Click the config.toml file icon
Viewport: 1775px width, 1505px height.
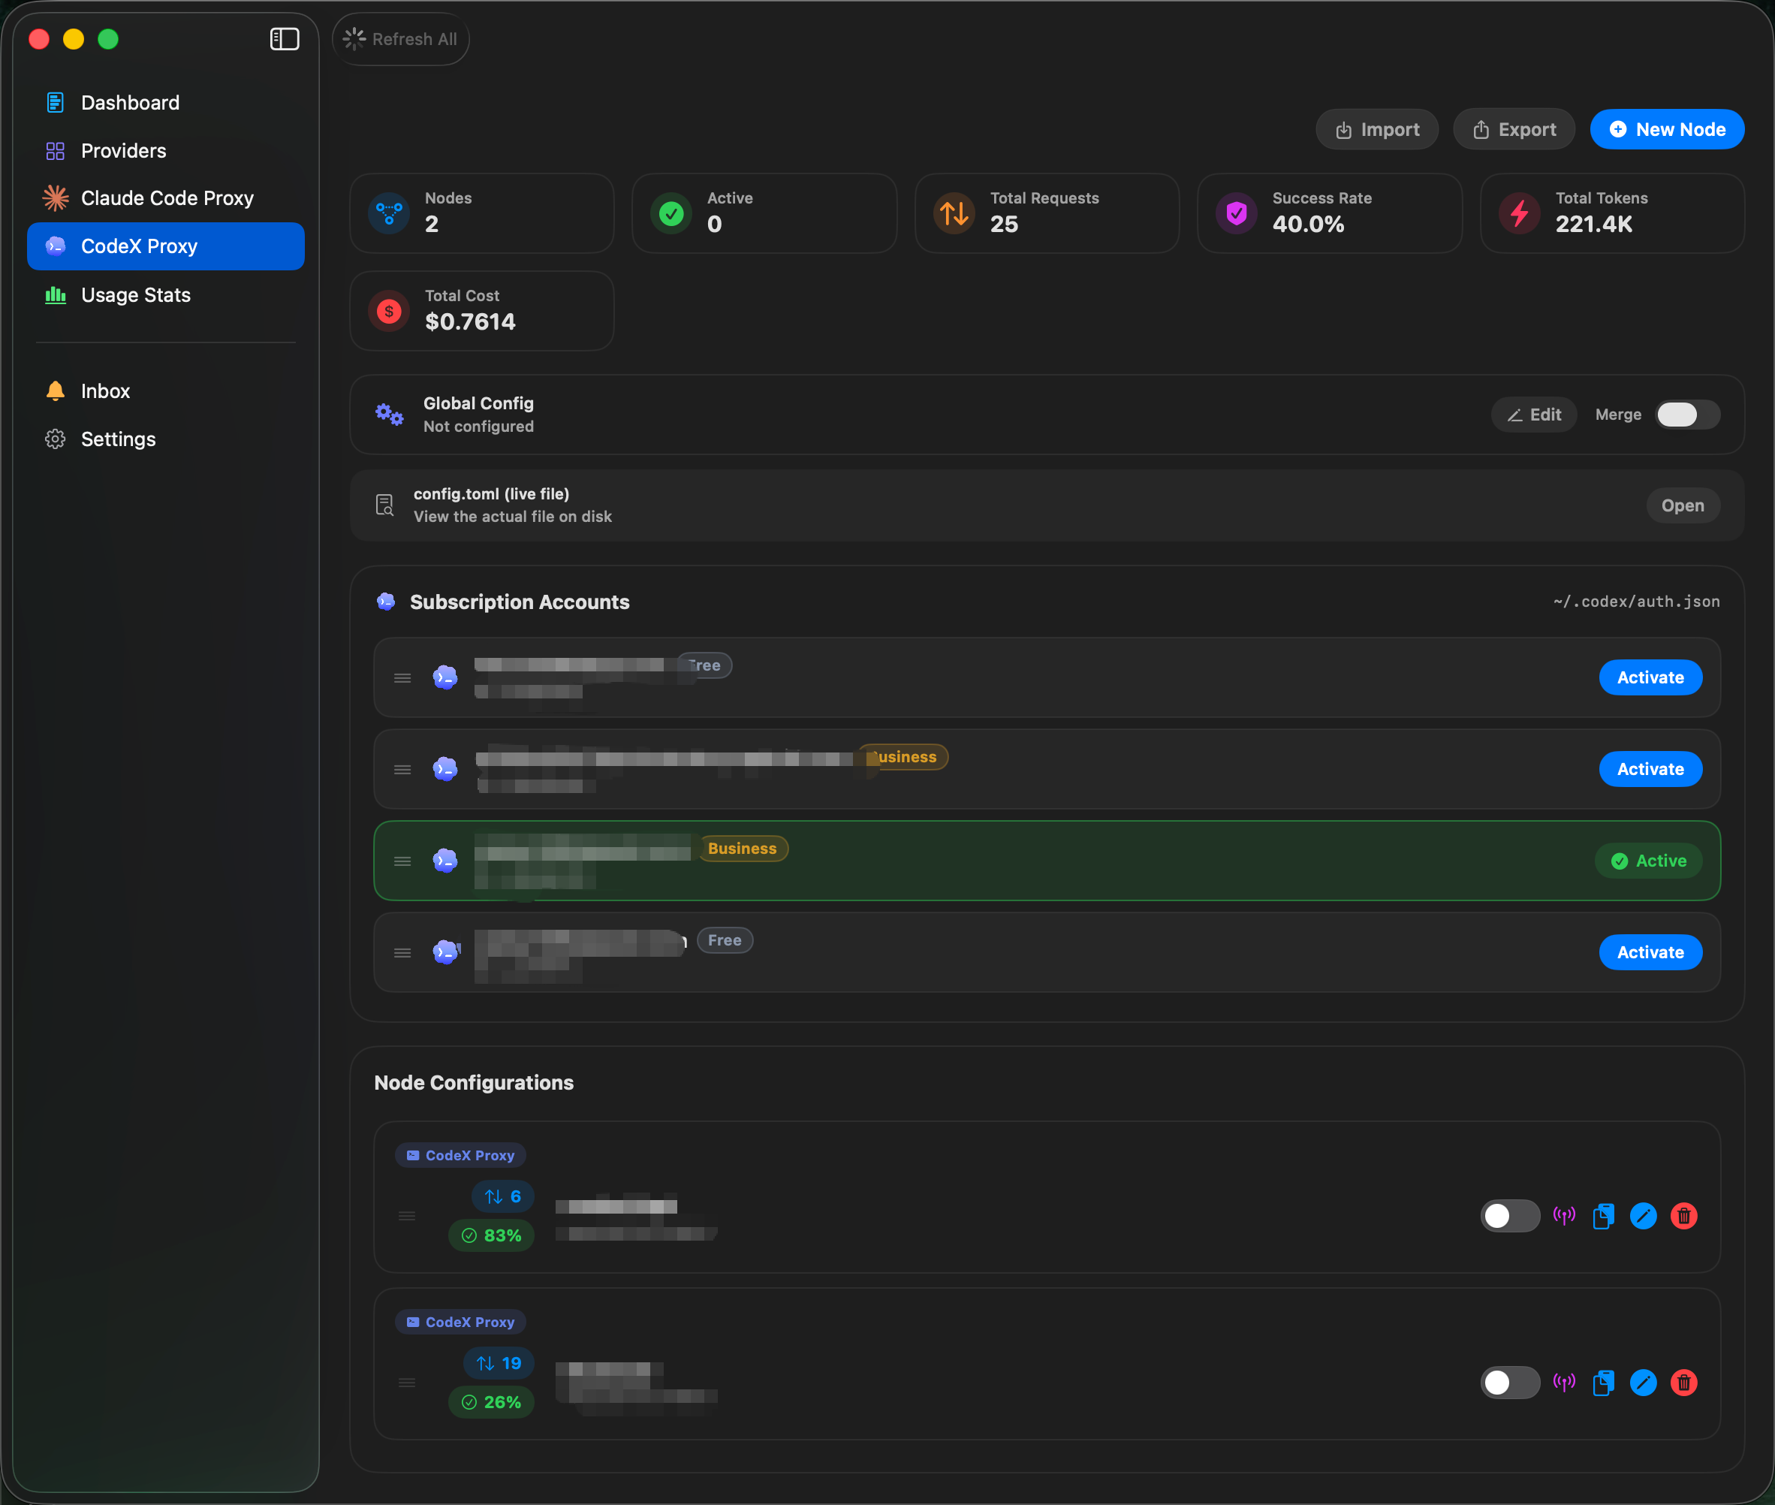384,505
